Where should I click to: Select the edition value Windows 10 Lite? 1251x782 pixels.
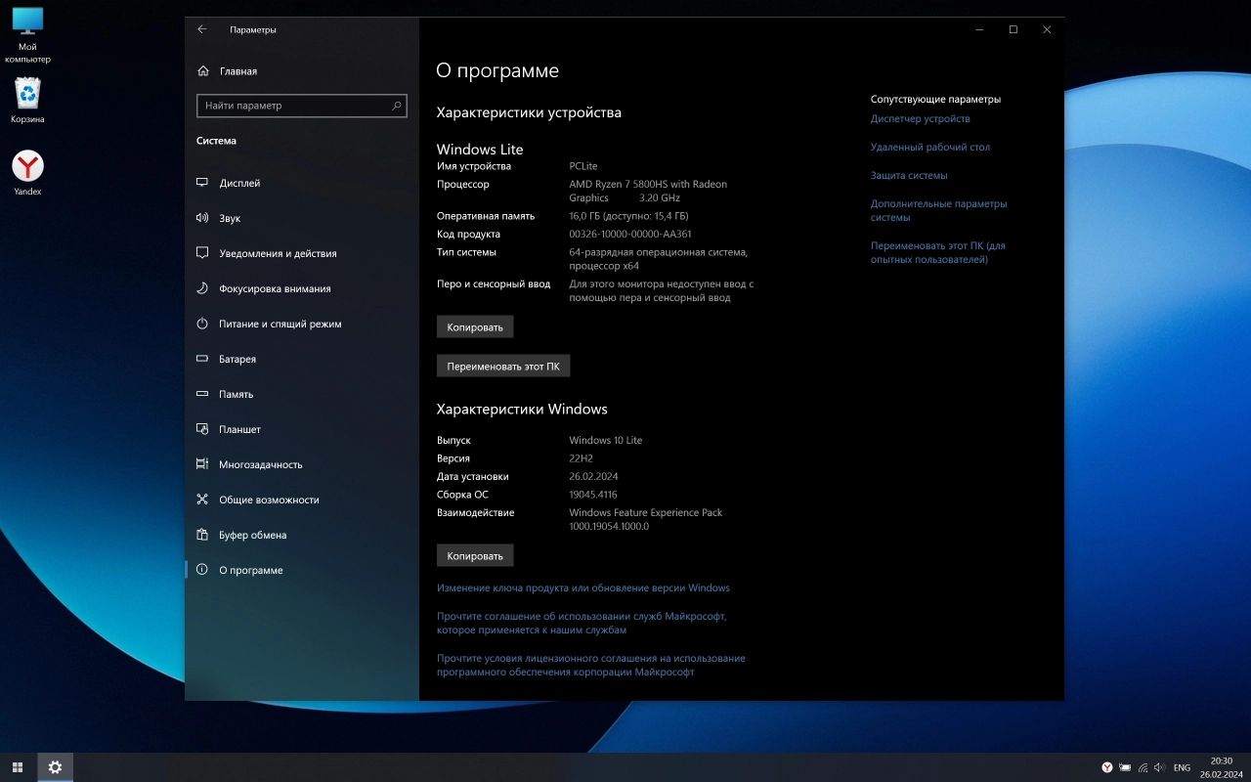click(606, 440)
